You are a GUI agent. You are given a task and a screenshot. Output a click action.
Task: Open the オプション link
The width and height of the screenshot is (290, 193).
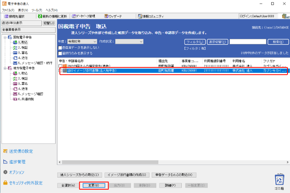click(x=17, y=172)
